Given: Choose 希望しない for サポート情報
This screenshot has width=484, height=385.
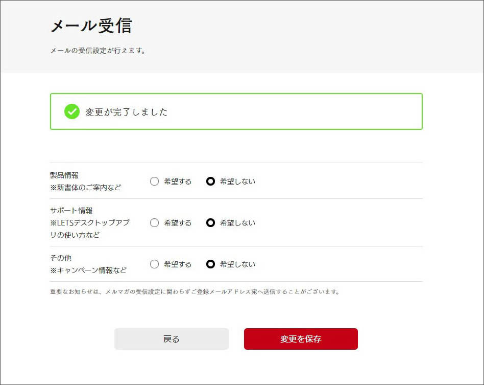Looking at the screenshot, I should [210, 223].
